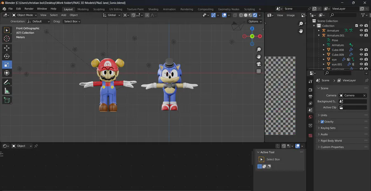Open the Orientation Default dropdown

click(x=39, y=21)
